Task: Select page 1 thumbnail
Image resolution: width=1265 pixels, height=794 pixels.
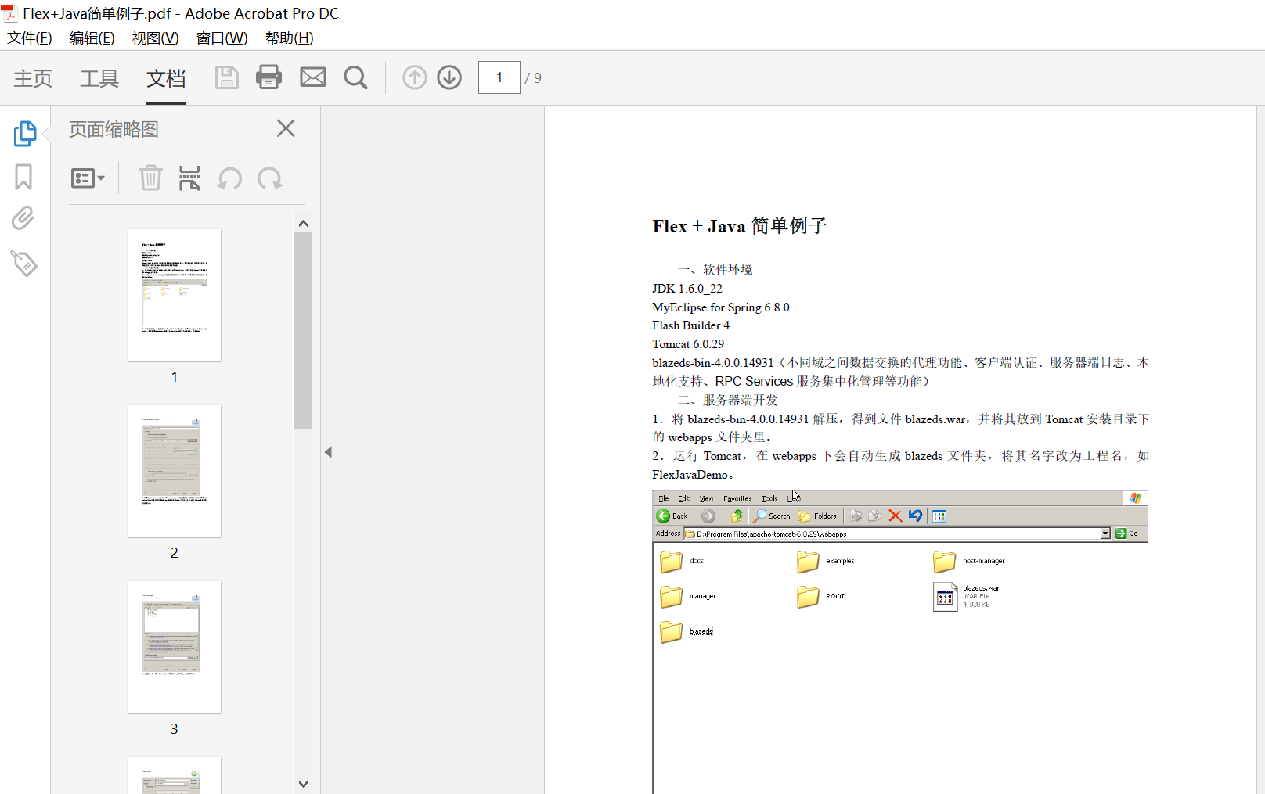Action: (x=175, y=295)
